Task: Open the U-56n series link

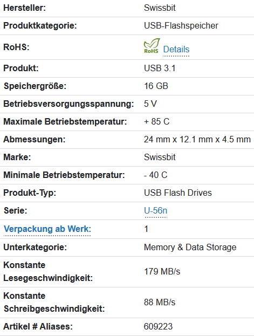Action: 156,211
